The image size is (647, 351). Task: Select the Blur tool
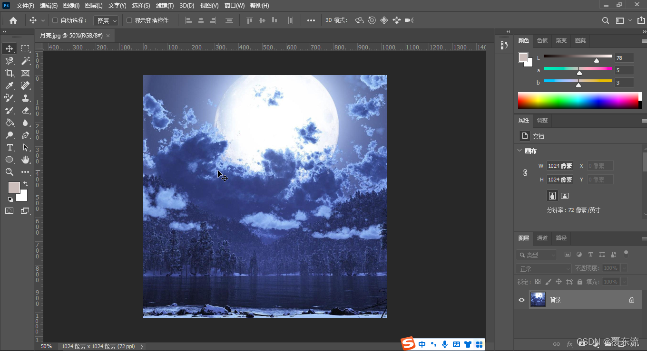pyautogui.click(x=25, y=123)
